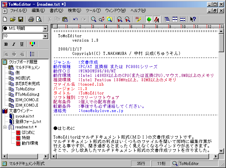Click editor horizontal scrollbar right arrow
Viewport: 226px width, 168px height.
click(216, 156)
